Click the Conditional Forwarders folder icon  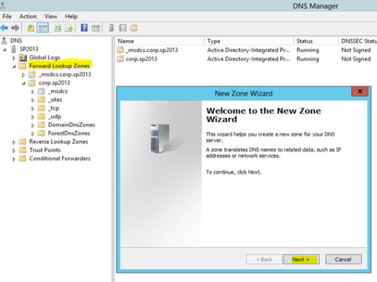[23, 158]
